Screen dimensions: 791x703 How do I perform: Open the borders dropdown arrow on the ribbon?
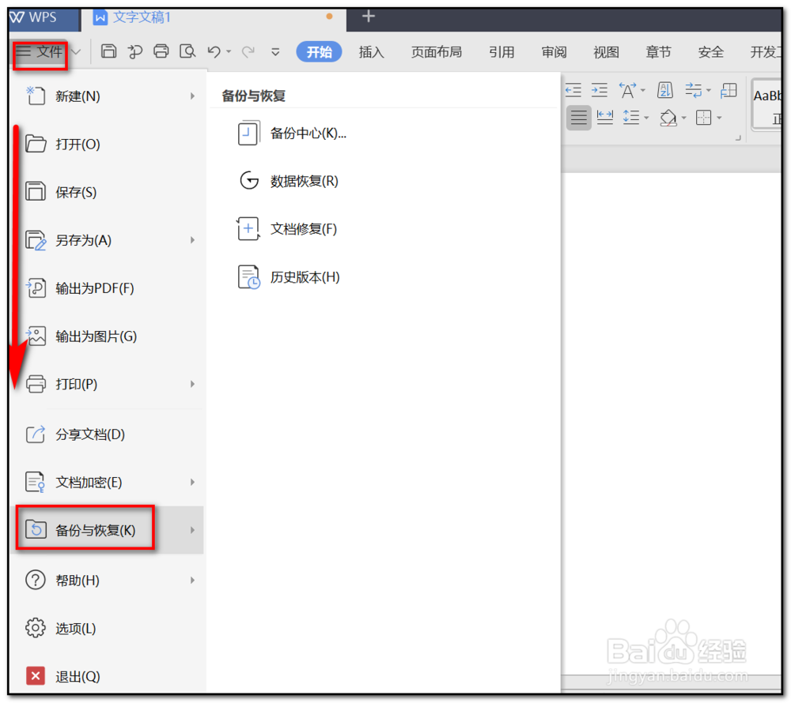tap(719, 117)
